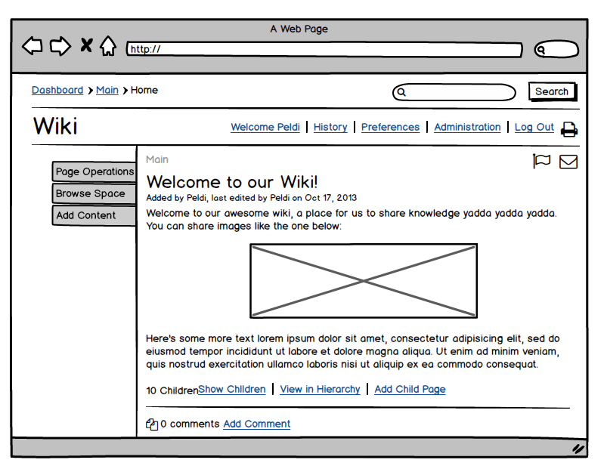Viewport: 604px width, 466px height.
Task: Click the Log Out link
Action: point(534,127)
